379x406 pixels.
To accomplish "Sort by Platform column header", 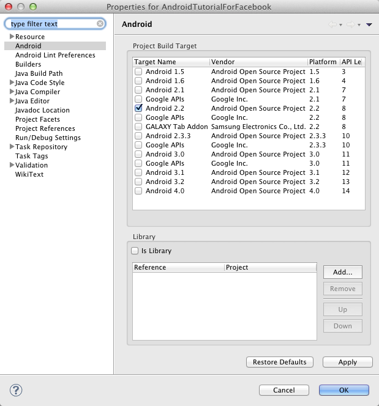I will click(x=324, y=62).
